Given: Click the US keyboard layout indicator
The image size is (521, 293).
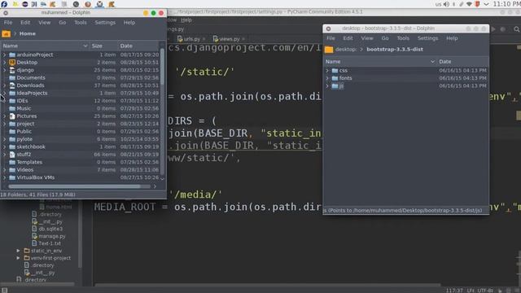Looking at the screenshot, I should click(x=438, y=4).
